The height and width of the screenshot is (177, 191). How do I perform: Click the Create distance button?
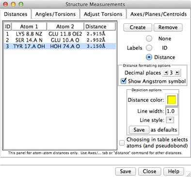(x=138, y=27)
